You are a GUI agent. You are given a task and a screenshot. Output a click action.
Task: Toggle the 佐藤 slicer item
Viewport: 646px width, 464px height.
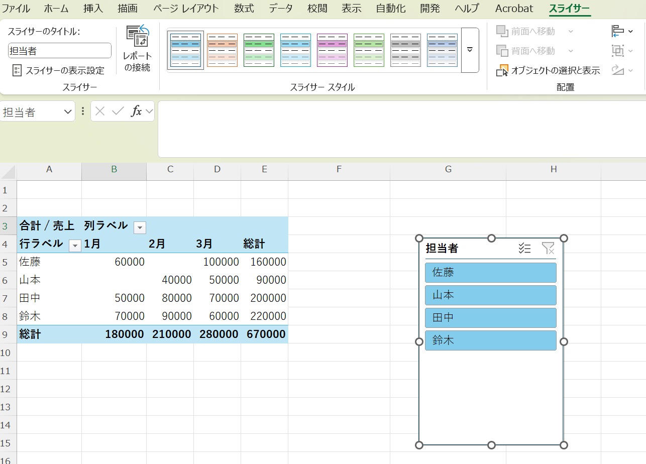coord(490,273)
